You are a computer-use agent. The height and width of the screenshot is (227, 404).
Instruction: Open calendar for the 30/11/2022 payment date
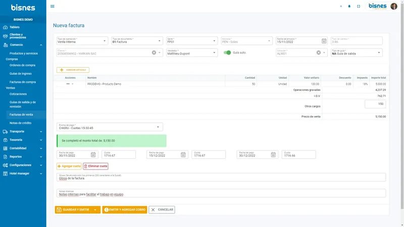pyautogui.click(x=93, y=155)
